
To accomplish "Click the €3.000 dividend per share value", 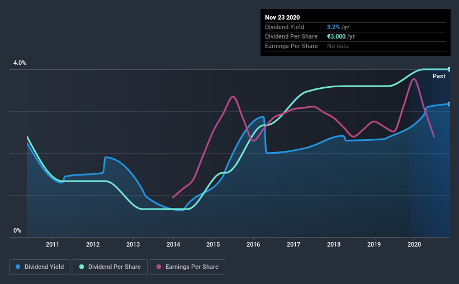I will [337, 36].
